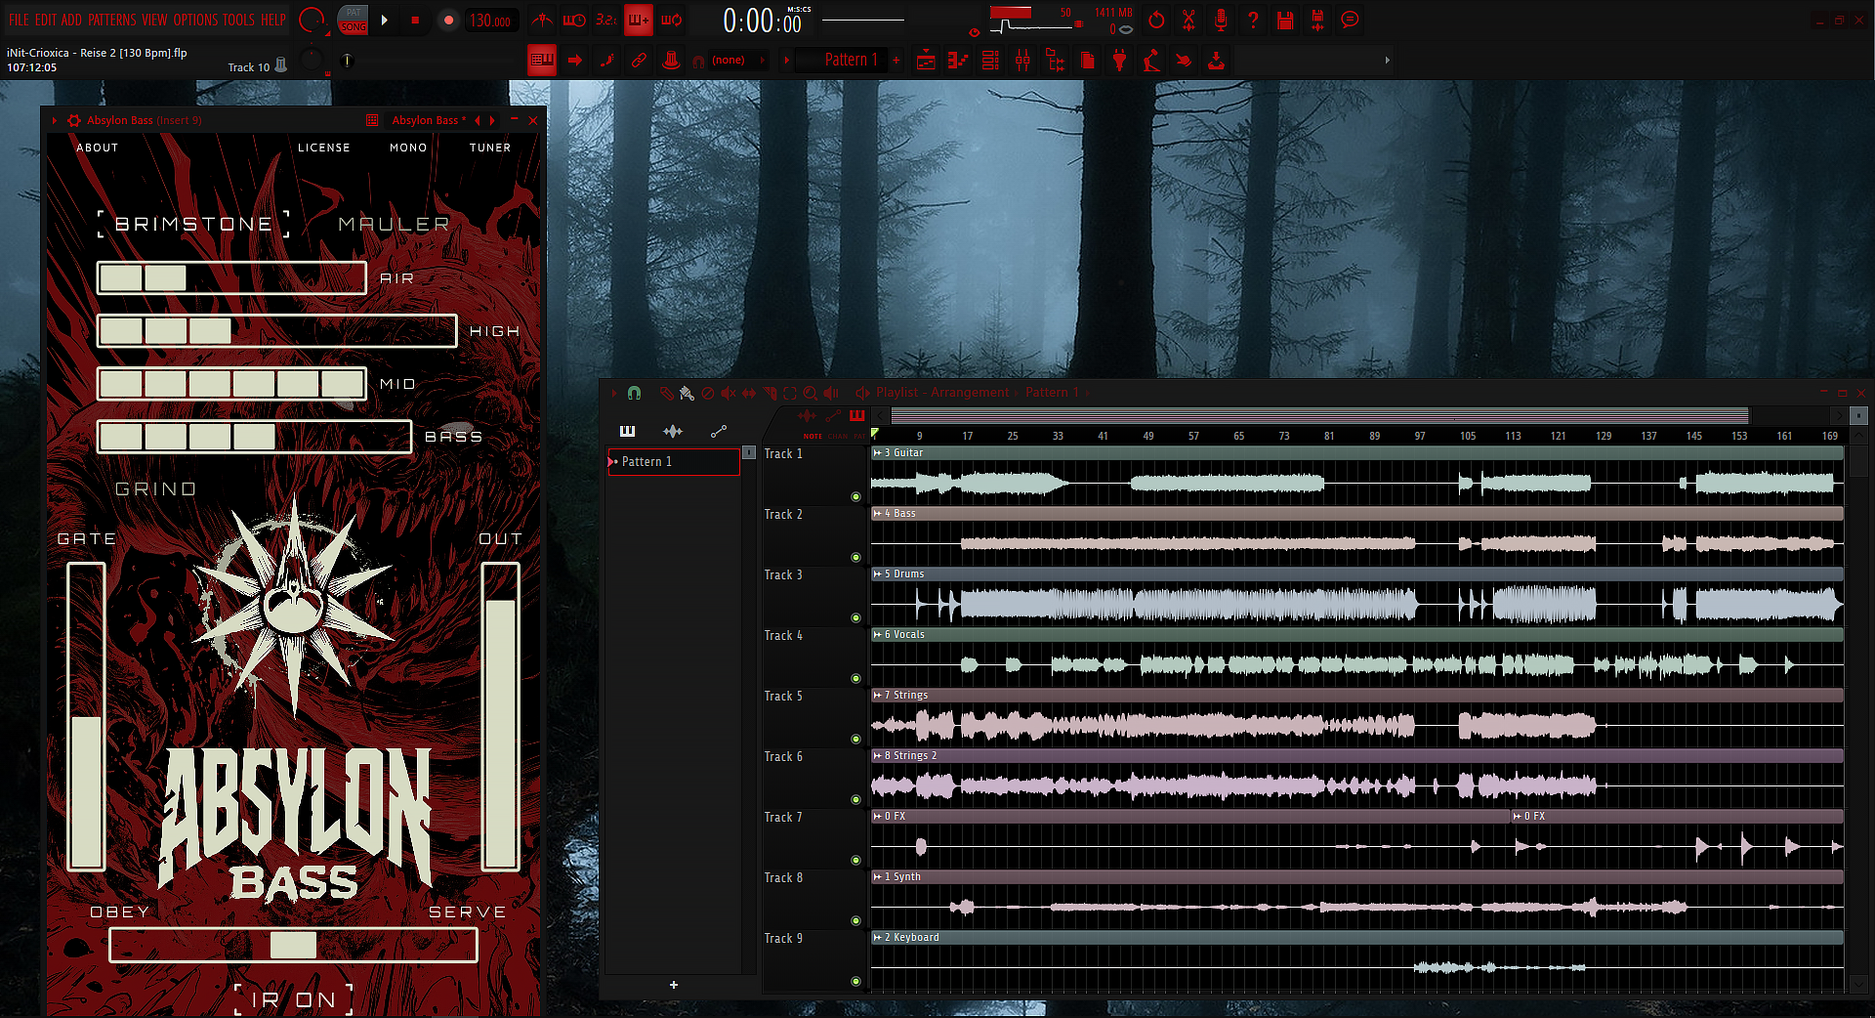
Task: Choose the zoom magnifier tool in Playlist
Action: tap(811, 393)
